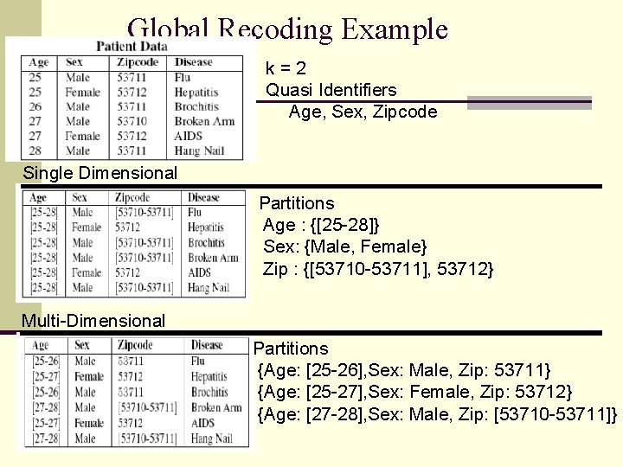Click 'AIDS' in the Patient Data table

(189, 137)
